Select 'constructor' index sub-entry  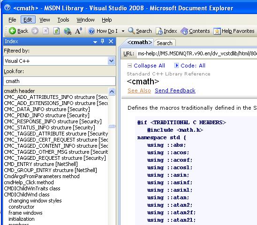click(22, 207)
